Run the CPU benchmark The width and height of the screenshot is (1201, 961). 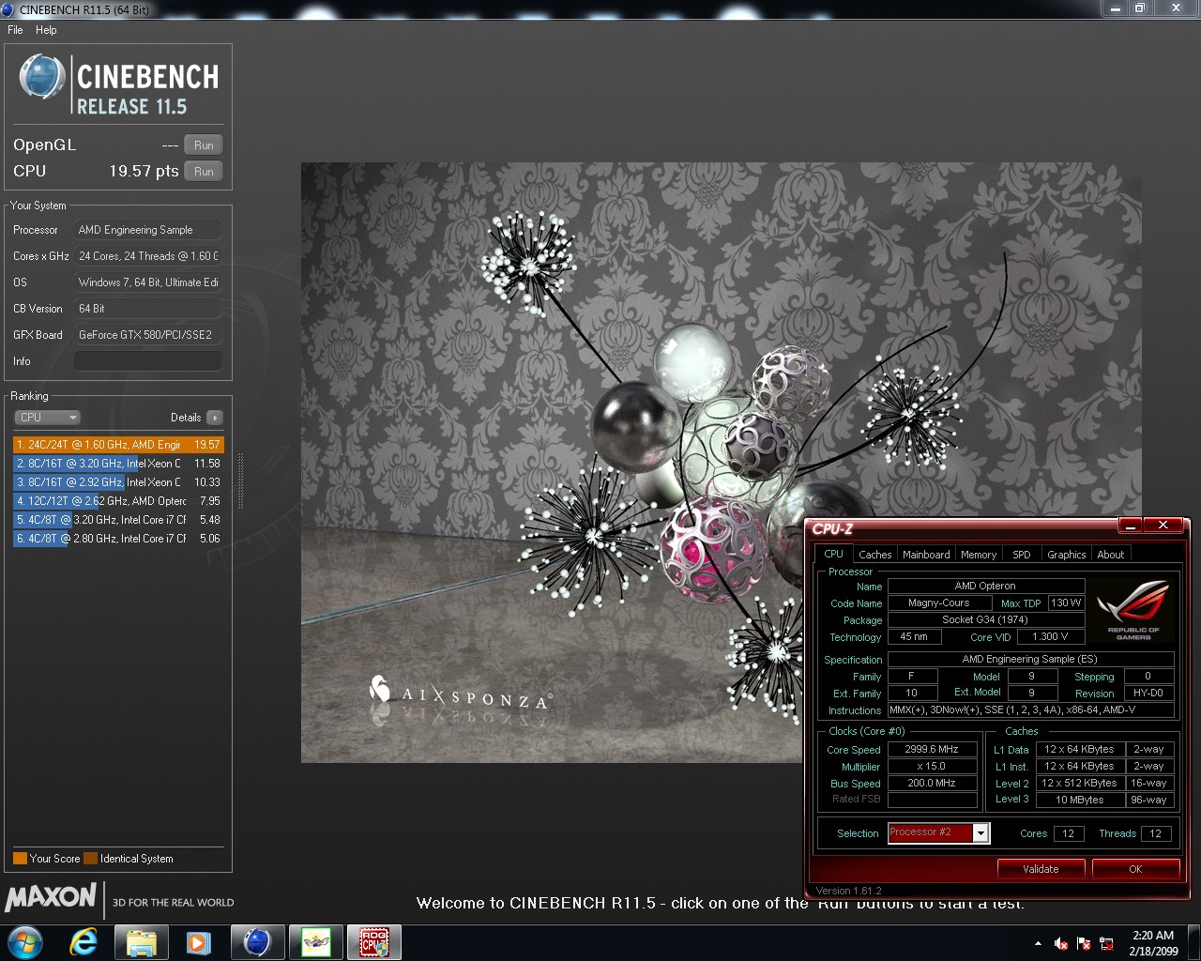[204, 172]
